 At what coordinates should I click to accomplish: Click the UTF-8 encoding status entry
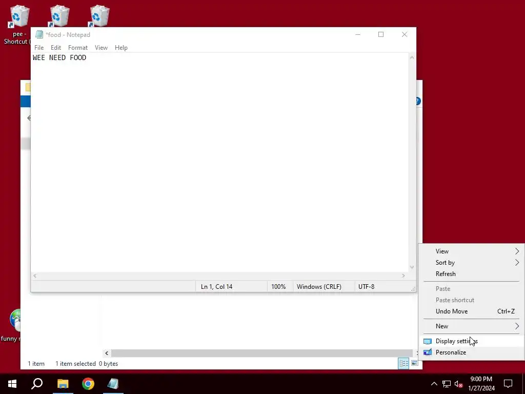tap(366, 287)
